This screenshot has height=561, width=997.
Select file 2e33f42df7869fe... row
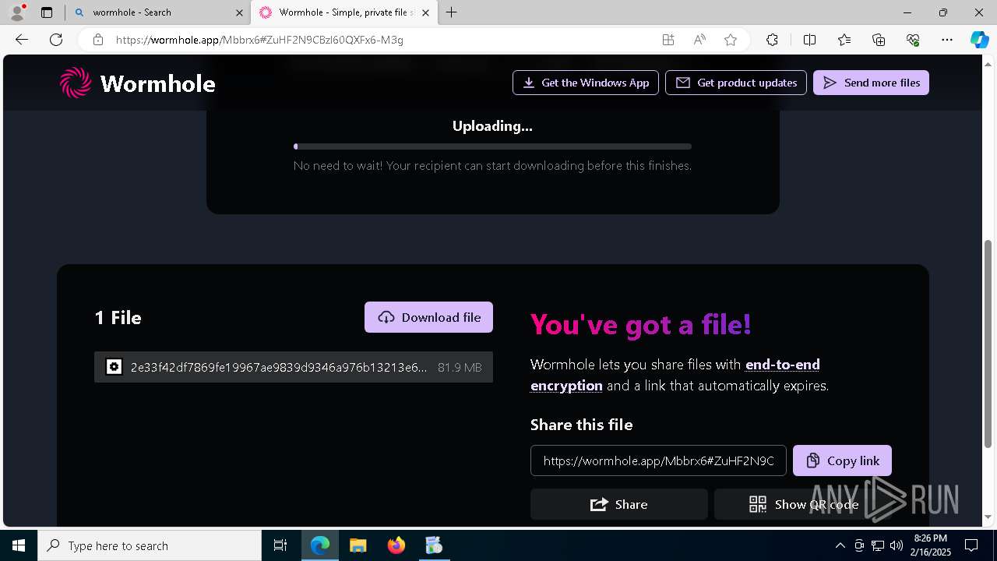294,367
